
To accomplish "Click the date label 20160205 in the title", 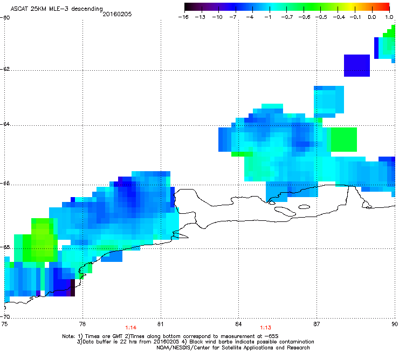I will coord(117,14).
